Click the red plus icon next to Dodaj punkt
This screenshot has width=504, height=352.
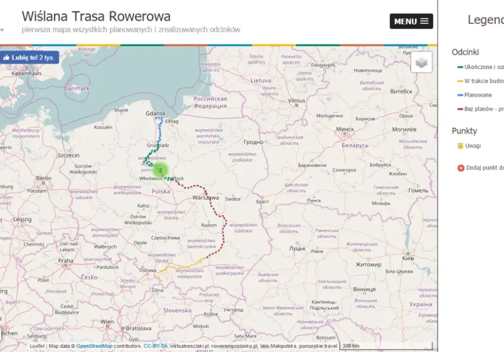coord(461,167)
